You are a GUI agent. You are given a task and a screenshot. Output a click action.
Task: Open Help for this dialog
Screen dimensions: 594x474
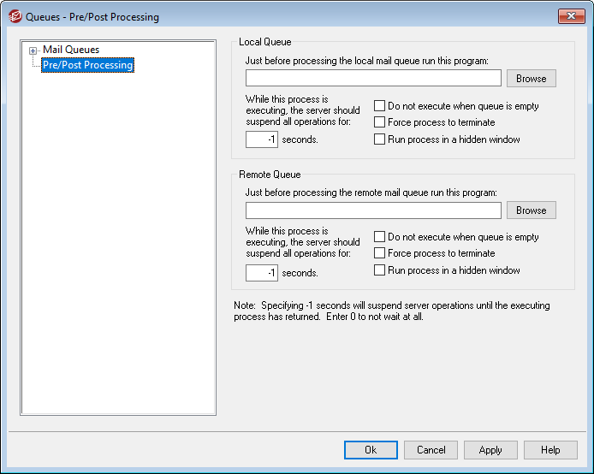click(550, 450)
